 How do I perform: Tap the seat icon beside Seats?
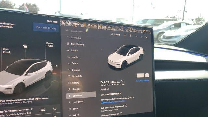click(69, 63)
